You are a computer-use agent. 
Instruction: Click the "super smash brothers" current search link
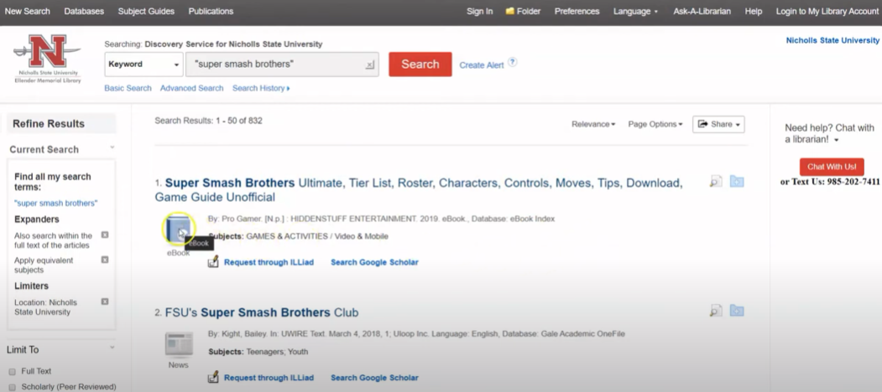pos(55,204)
